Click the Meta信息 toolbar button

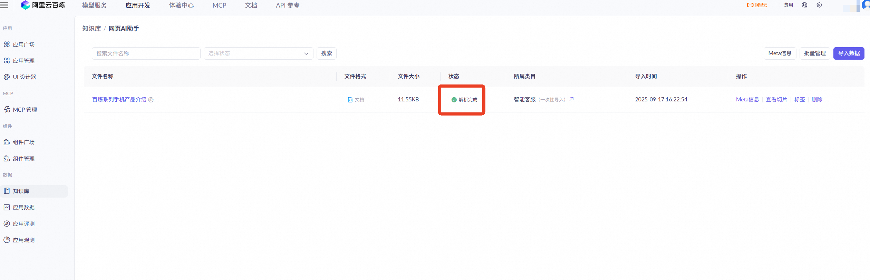click(x=780, y=53)
